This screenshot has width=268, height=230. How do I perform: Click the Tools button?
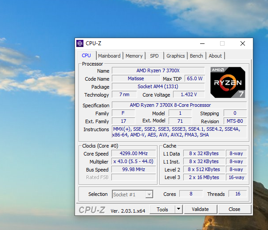point(162,209)
